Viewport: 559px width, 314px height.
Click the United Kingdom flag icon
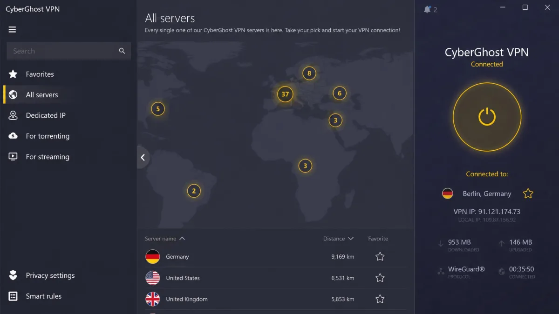153,299
